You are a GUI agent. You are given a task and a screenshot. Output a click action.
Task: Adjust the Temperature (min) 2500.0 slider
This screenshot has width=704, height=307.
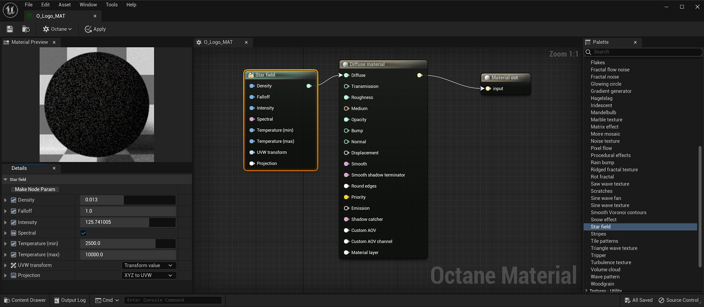(x=128, y=244)
